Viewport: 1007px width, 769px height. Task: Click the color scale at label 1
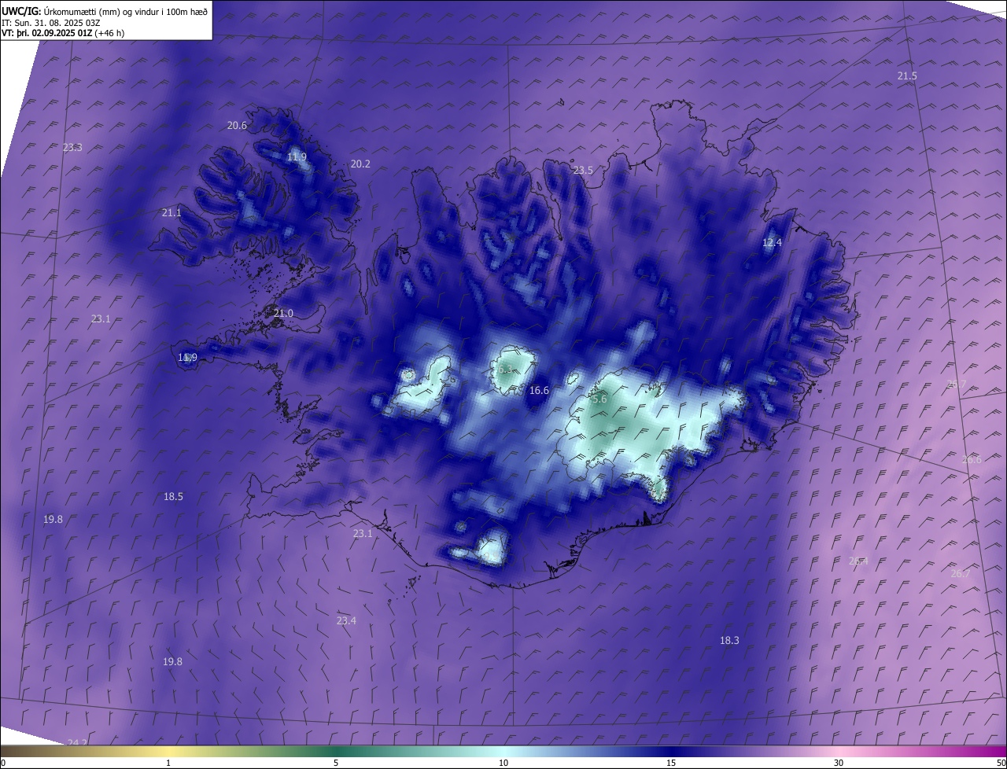pos(168,763)
